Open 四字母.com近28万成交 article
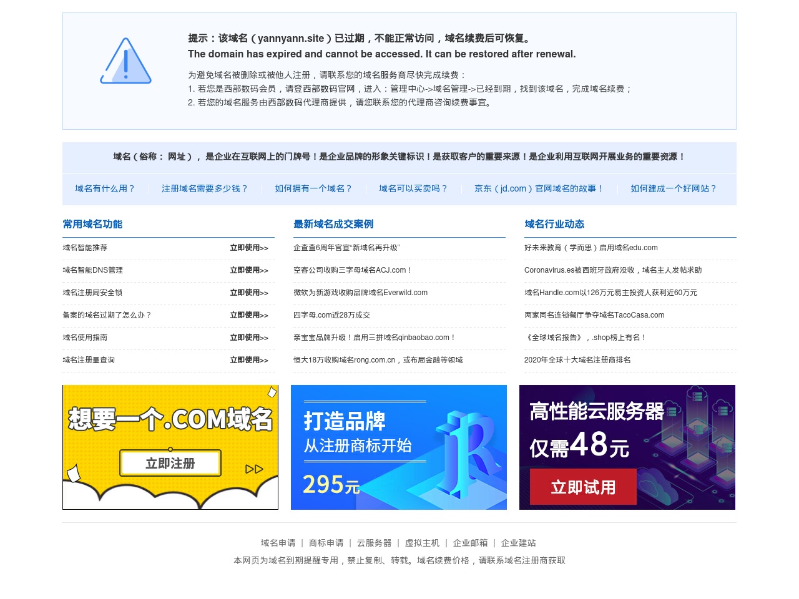799x599 pixels. (332, 315)
